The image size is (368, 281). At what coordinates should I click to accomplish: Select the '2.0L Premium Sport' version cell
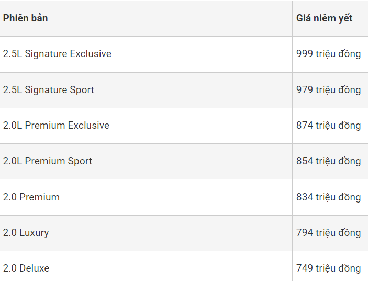pos(47,161)
